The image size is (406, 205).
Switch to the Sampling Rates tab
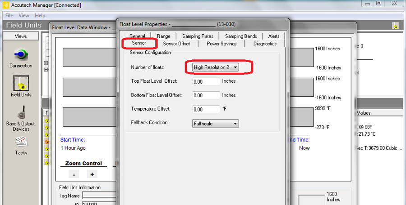pos(198,36)
